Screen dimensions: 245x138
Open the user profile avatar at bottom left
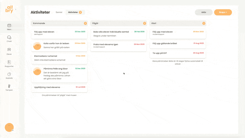[9, 127]
